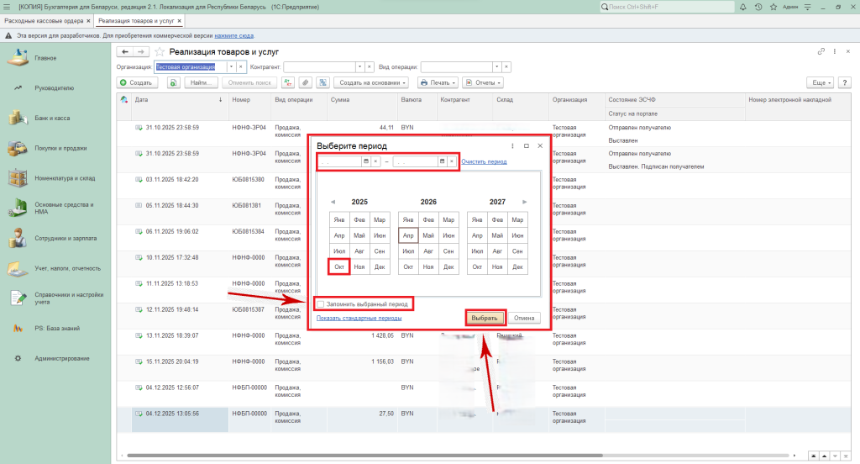Expand the Организация dropdown list
This screenshot has width=860, height=464.
pos(231,66)
